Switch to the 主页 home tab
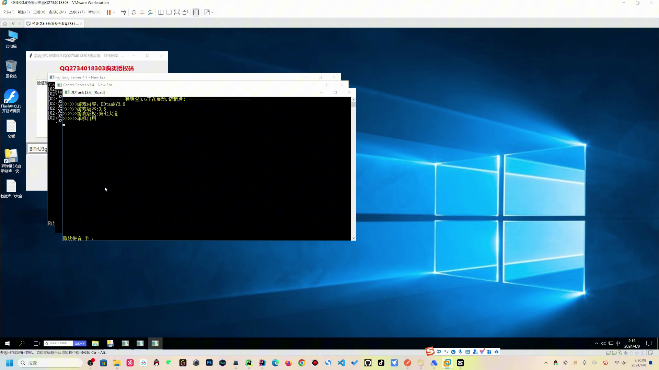The width and height of the screenshot is (659, 370). [12, 24]
